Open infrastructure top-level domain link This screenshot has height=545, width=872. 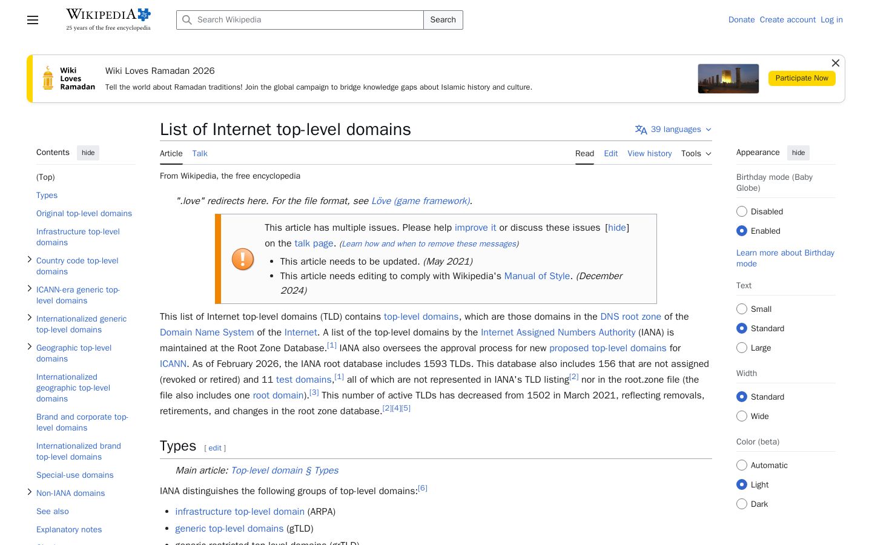[x=240, y=512]
